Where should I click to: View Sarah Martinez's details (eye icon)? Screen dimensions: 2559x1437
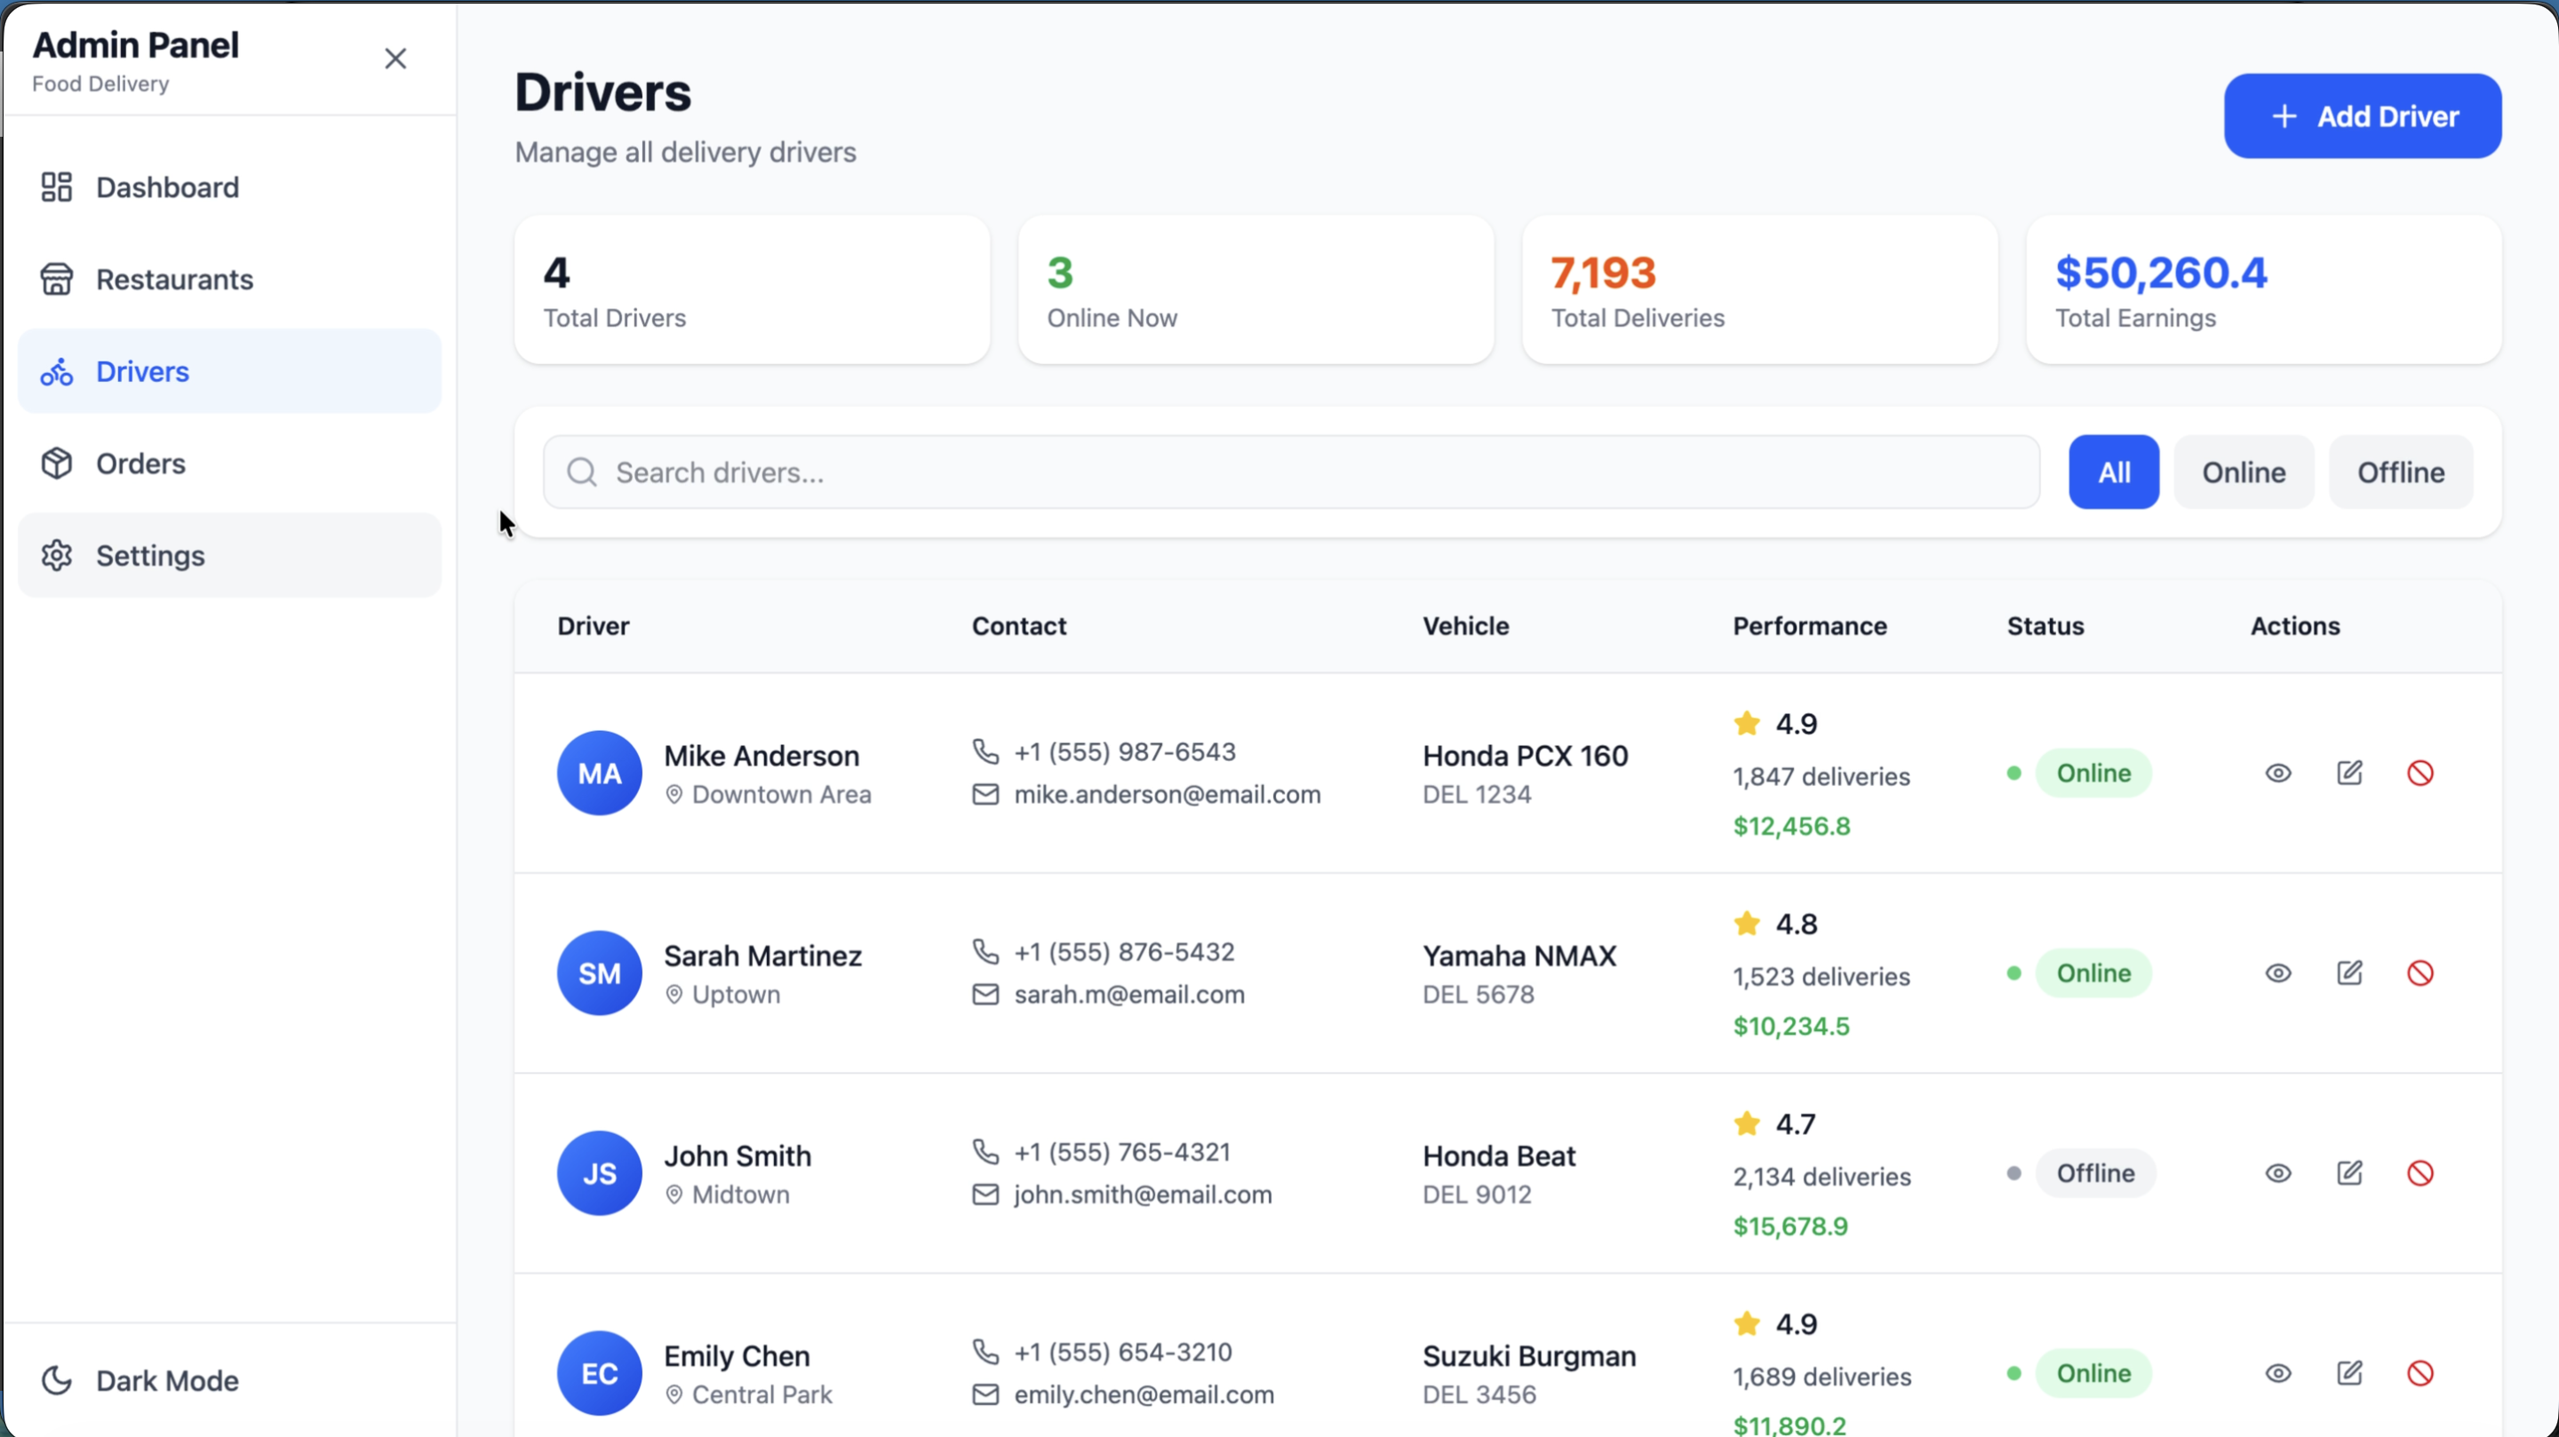coord(2278,973)
